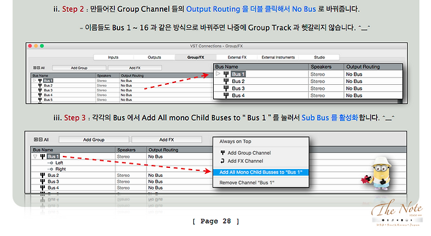The height and width of the screenshot is (236, 431).
Task: Click the Stereo cell of Bus 2 in the Step 3 panel
Action: [x=123, y=175]
